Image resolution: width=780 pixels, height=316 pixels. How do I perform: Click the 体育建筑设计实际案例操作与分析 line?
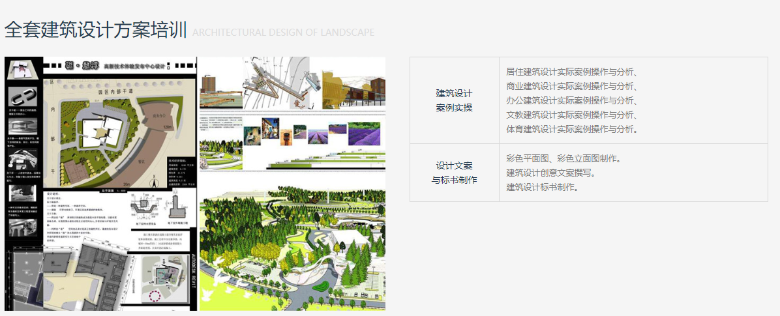571,129
